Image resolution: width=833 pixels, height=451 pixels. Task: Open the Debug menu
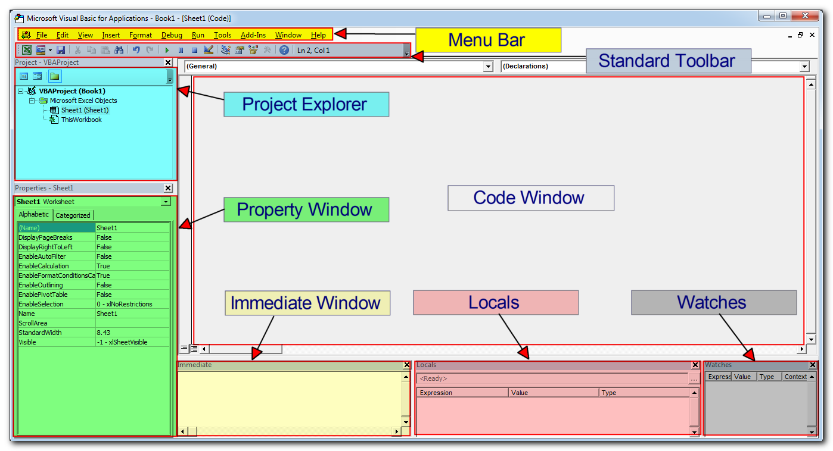coord(172,35)
